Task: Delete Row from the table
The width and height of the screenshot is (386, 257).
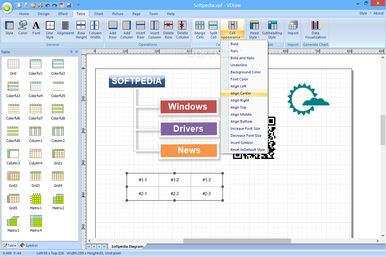Action: (169, 30)
